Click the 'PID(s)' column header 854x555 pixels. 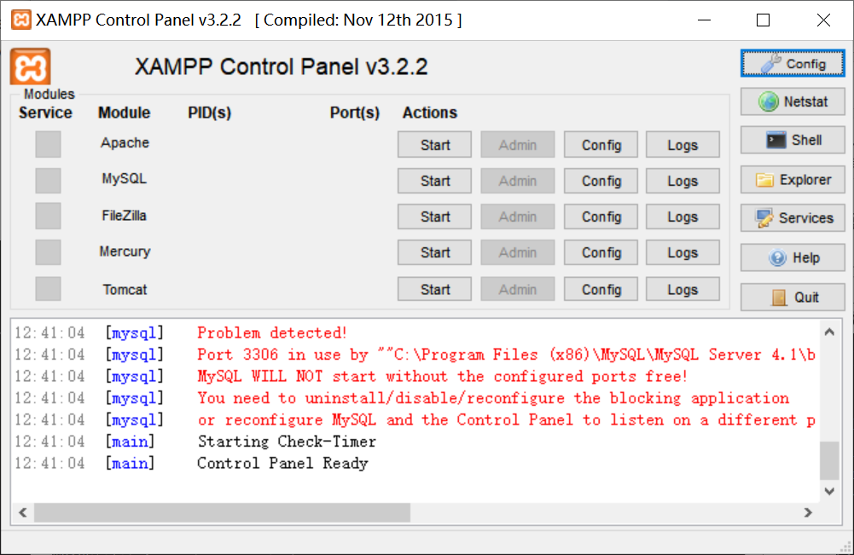click(210, 113)
